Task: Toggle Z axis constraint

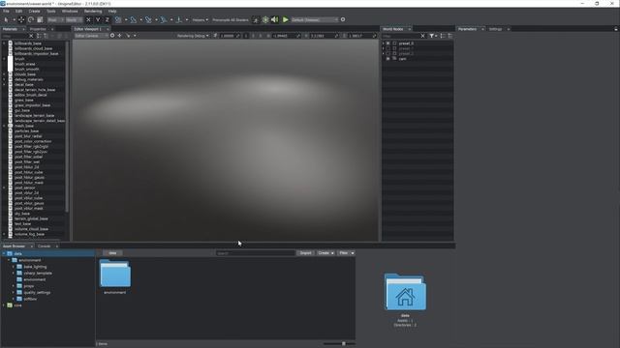Action: tap(107, 19)
